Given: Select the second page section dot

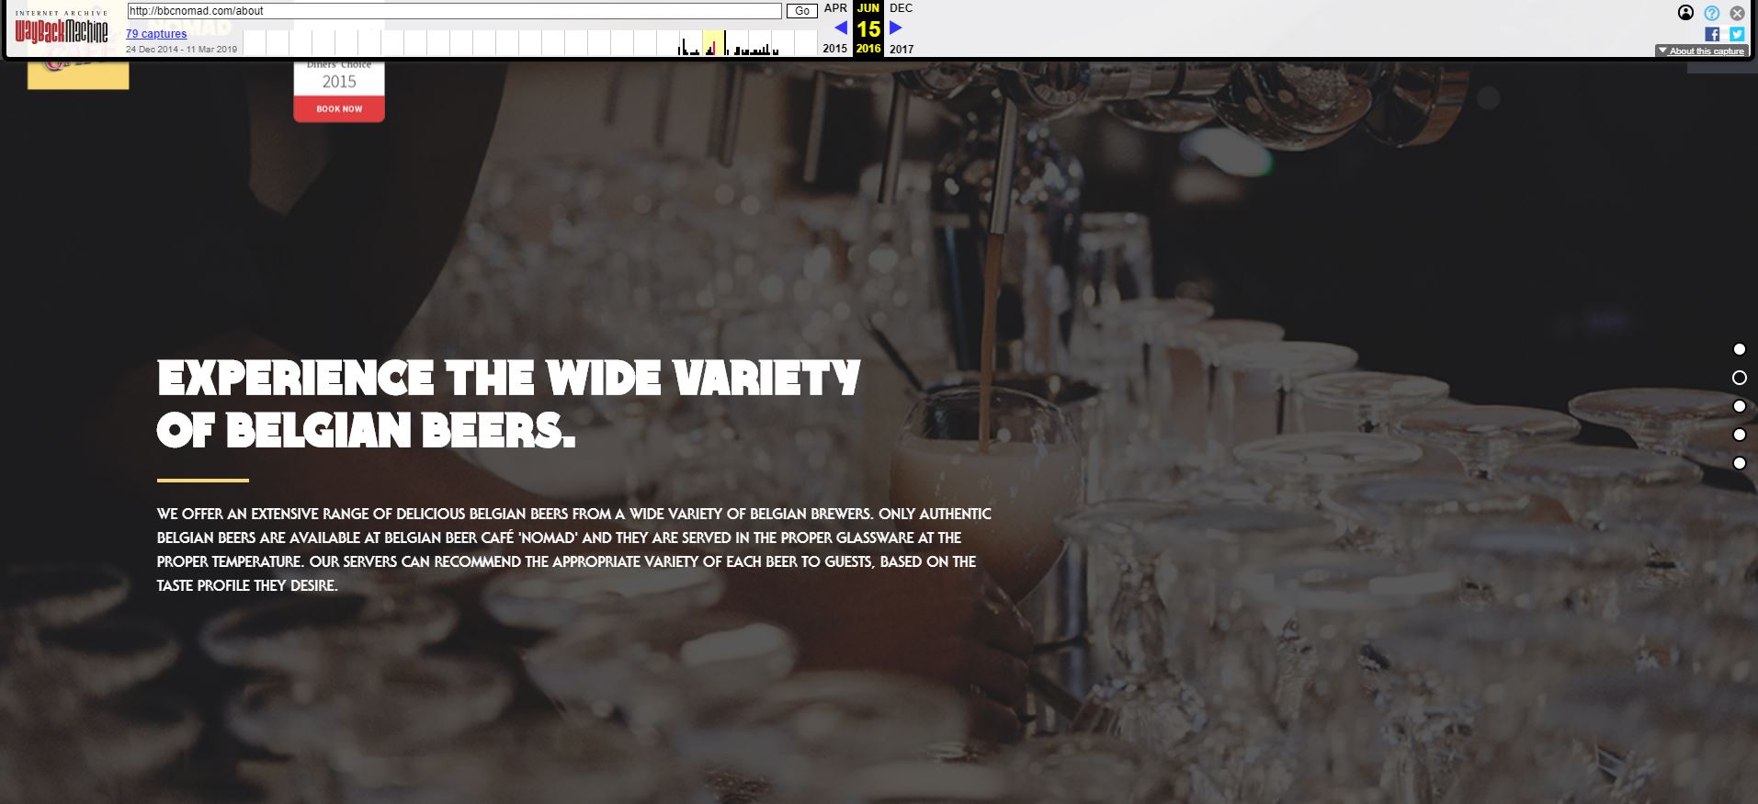Looking at the screenshot, I should (x=1739, y=378).
